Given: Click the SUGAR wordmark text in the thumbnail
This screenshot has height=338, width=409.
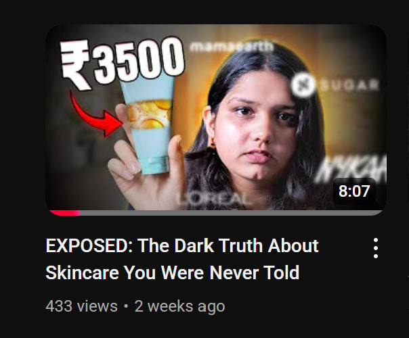Looking at the screenshot, I should (x=349, y=84).
